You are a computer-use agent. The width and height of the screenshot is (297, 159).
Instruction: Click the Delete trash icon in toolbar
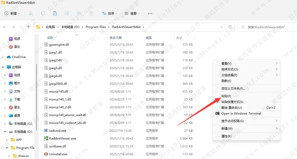click(x=91, y=14)
